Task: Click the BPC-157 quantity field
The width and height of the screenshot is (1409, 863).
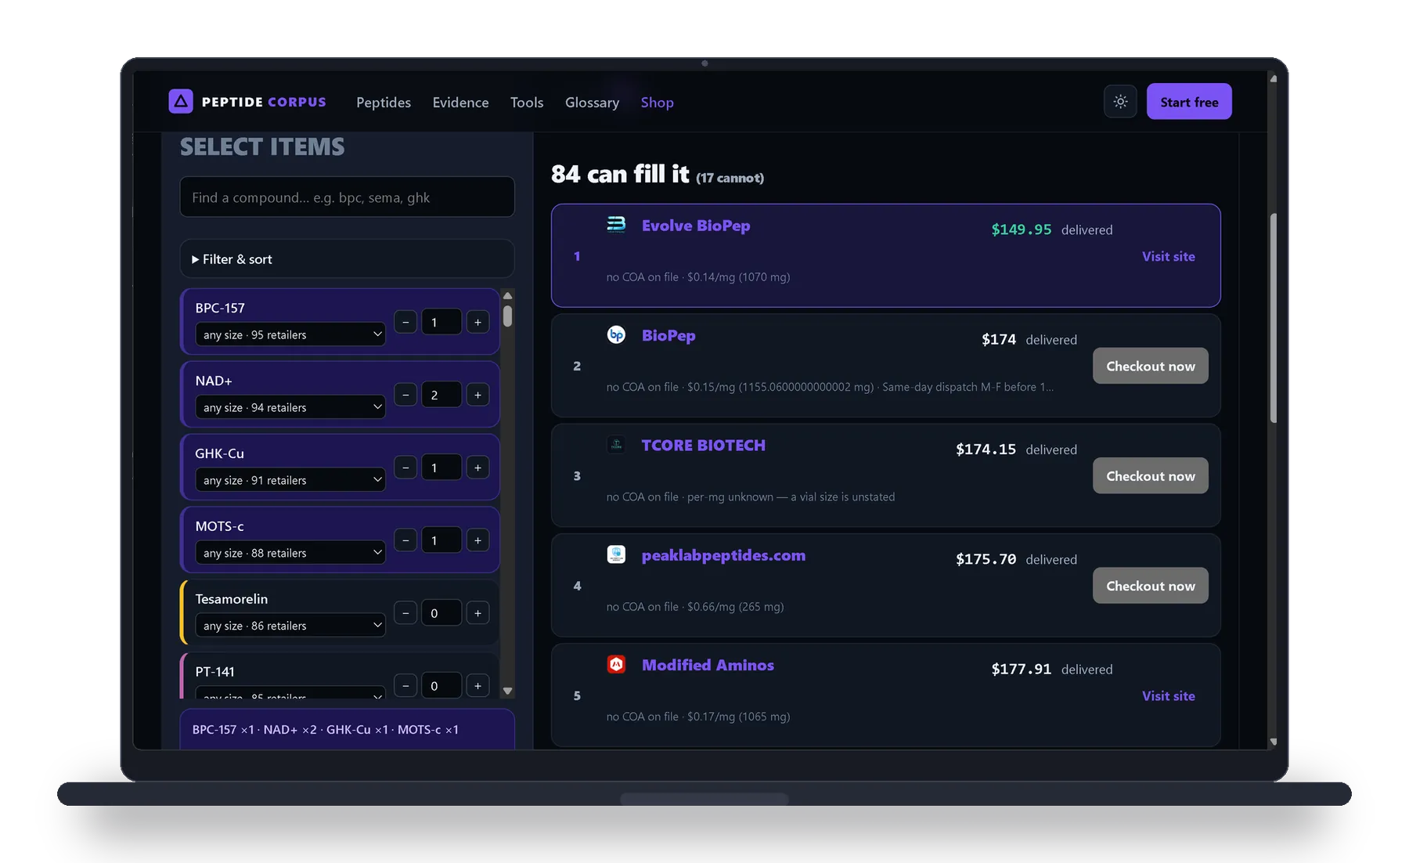Action: click(441, 322)
